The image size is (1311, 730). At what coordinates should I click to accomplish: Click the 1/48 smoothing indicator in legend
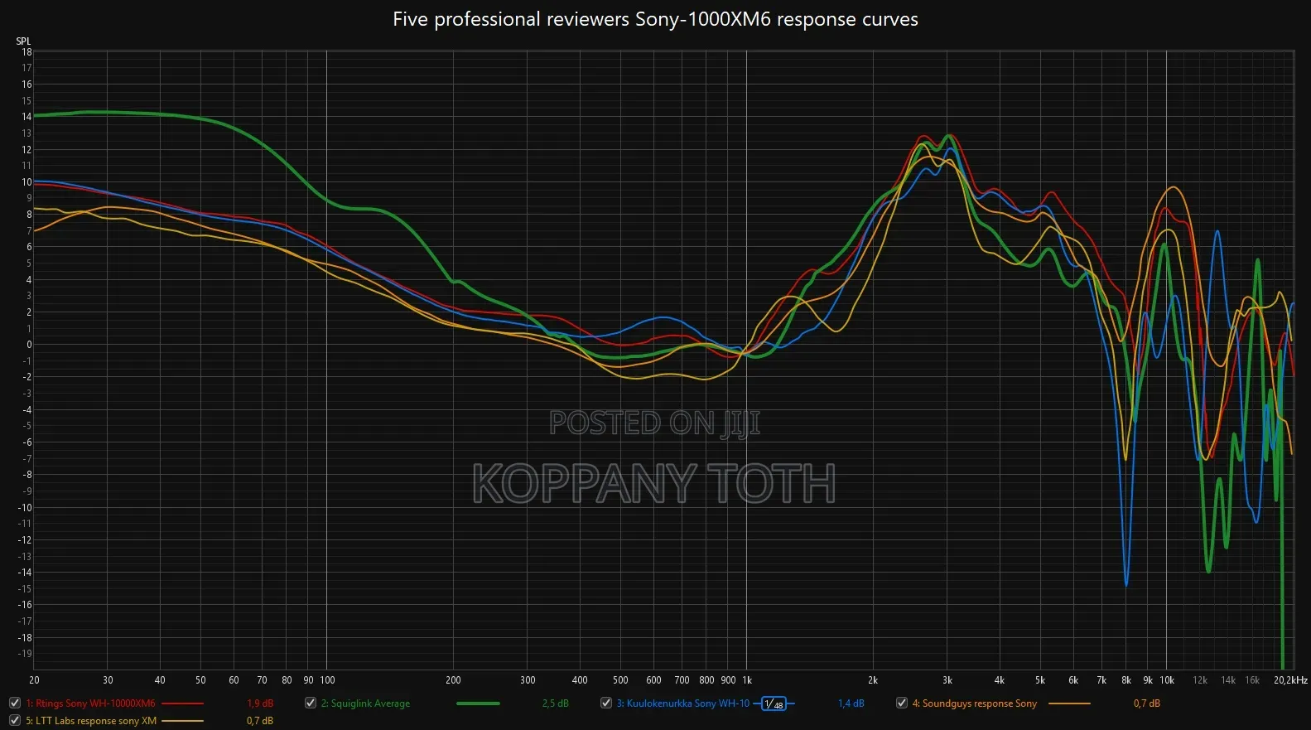coord(774,703)
